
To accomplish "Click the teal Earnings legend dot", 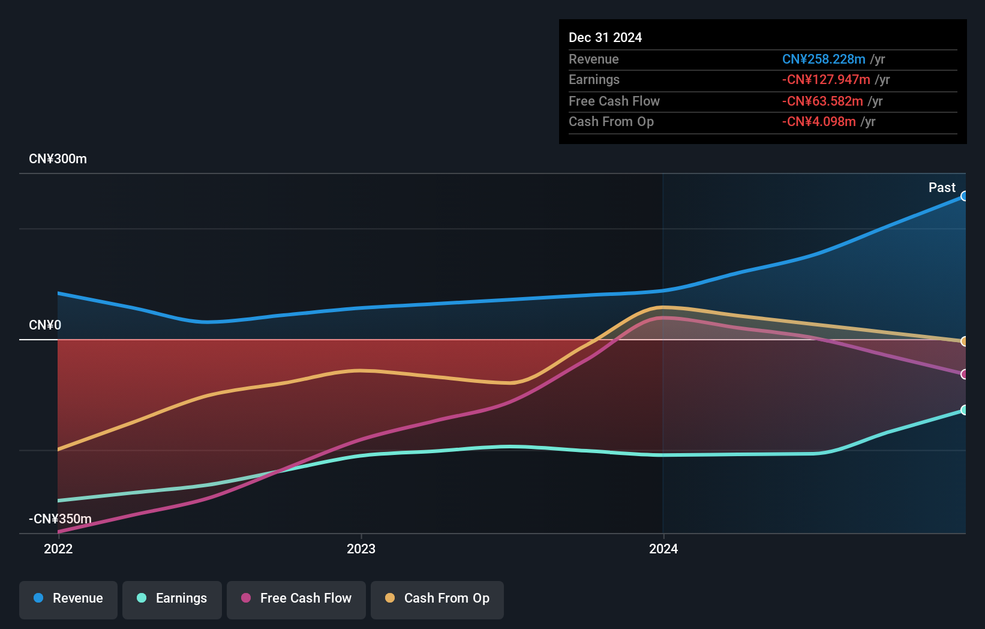I will (140, 598).
